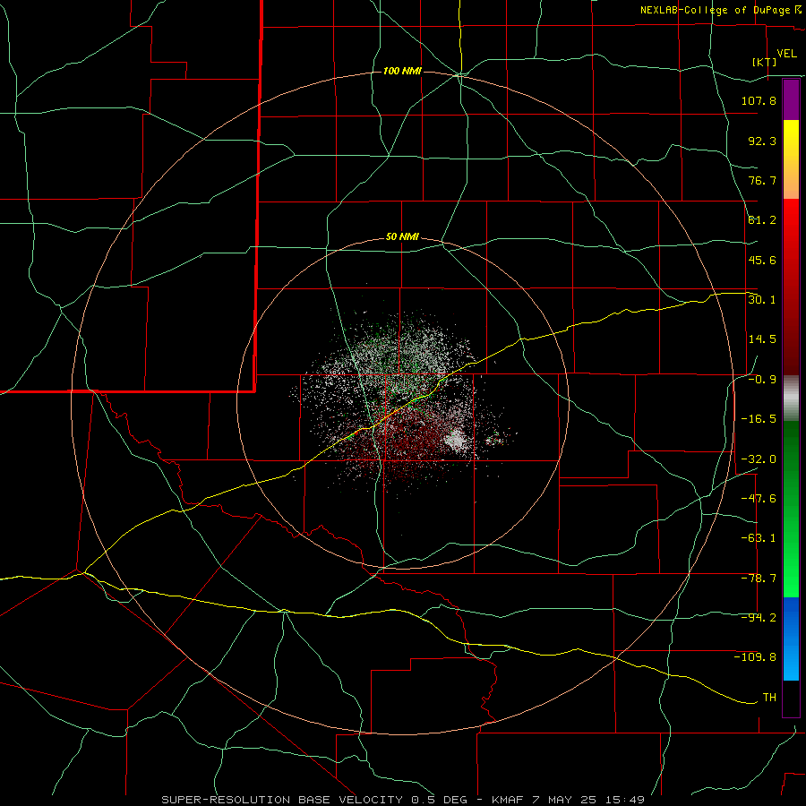Click the VEL legend title
This screenshot has height=806, width=806.
786,54
